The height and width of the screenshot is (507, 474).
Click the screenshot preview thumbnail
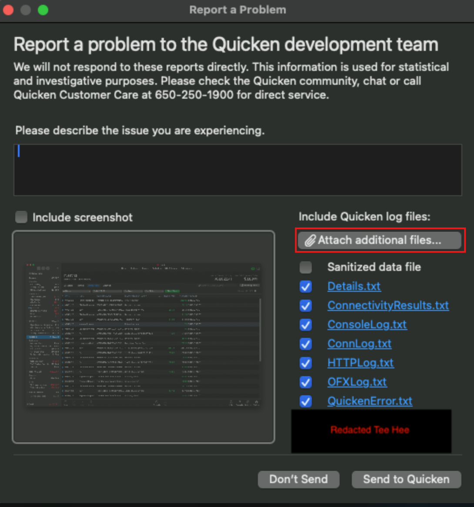point(144,337)
